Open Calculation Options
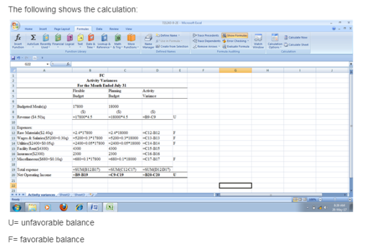367x244 pixels. point(275,41)
